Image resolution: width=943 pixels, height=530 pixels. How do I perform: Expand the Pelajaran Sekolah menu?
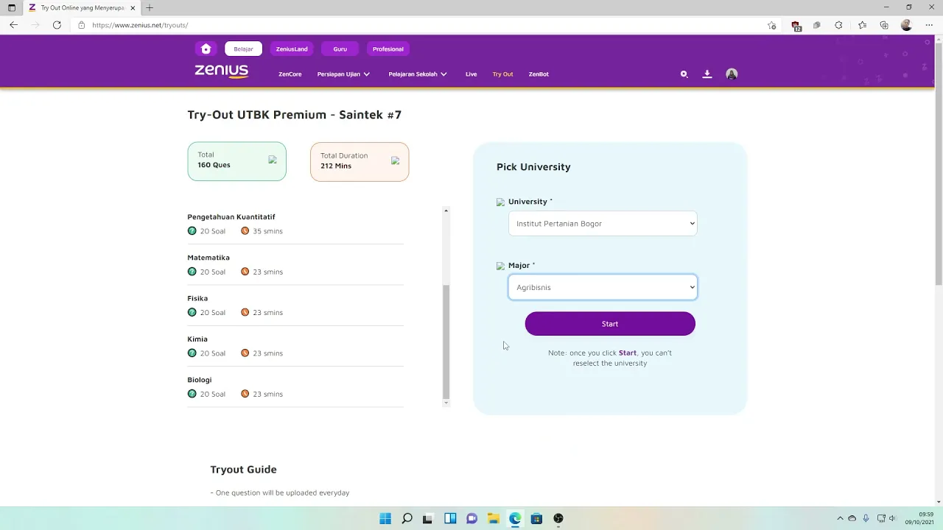(418, 74)
